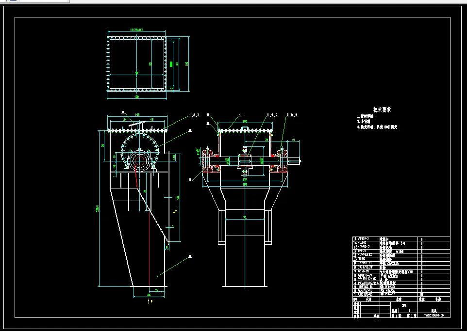Image resolution: width=467 pixels, height=332 pixels.
Task: Select vertical 100 dimension right of plan view
Action: [x=187, y=63]
